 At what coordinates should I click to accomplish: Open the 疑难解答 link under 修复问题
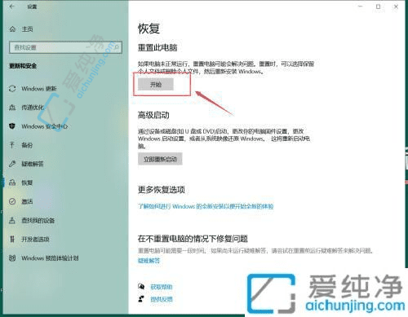pos(149,261)
